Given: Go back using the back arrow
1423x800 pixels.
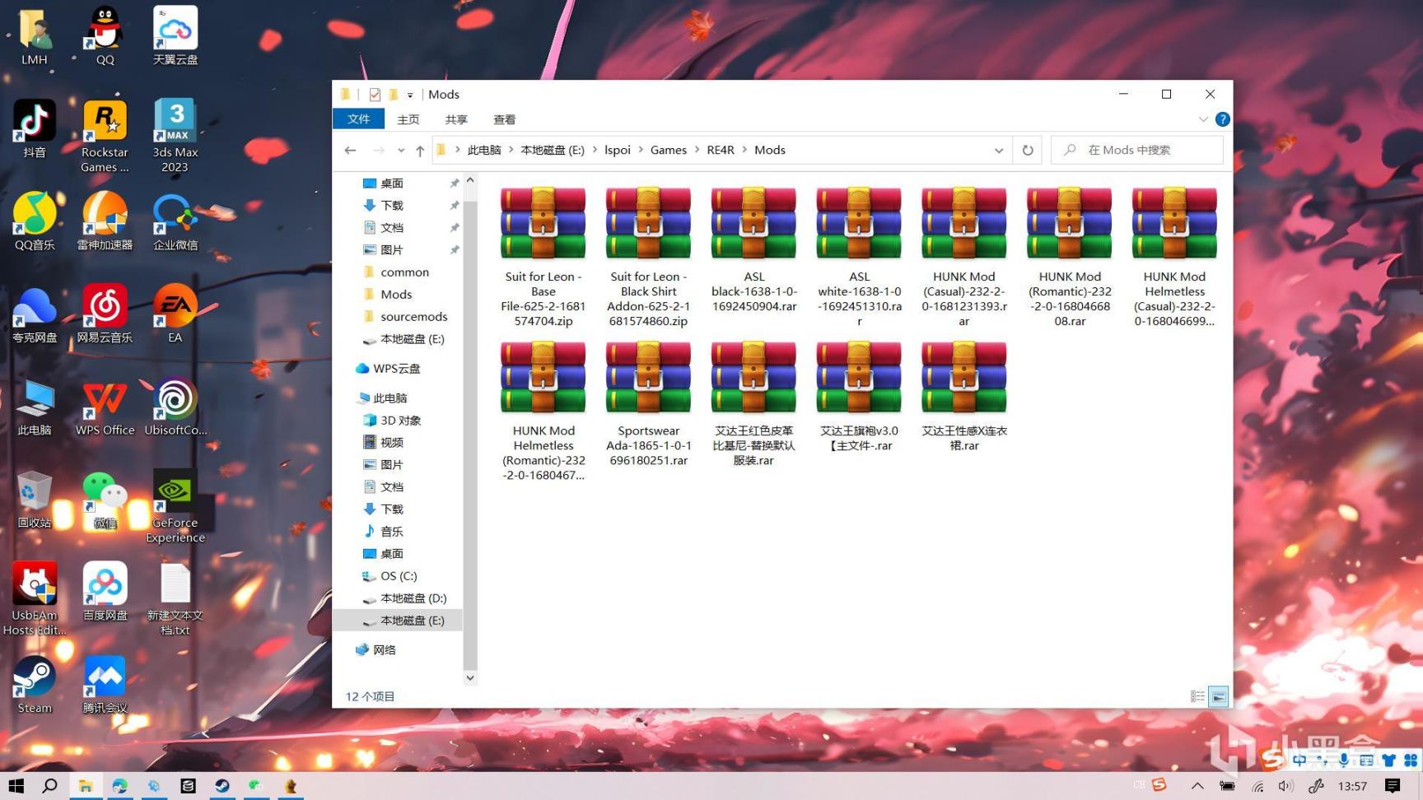Looking at the screenshot, I should tap(350, 150).
